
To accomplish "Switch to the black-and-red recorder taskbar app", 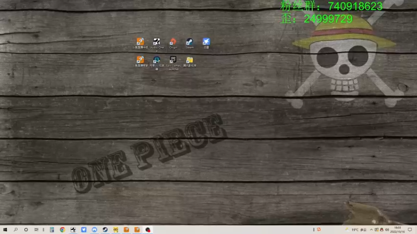I will pos(148,229).
